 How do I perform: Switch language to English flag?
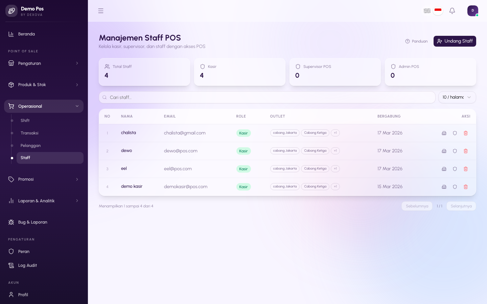click(x=427, y=11)
